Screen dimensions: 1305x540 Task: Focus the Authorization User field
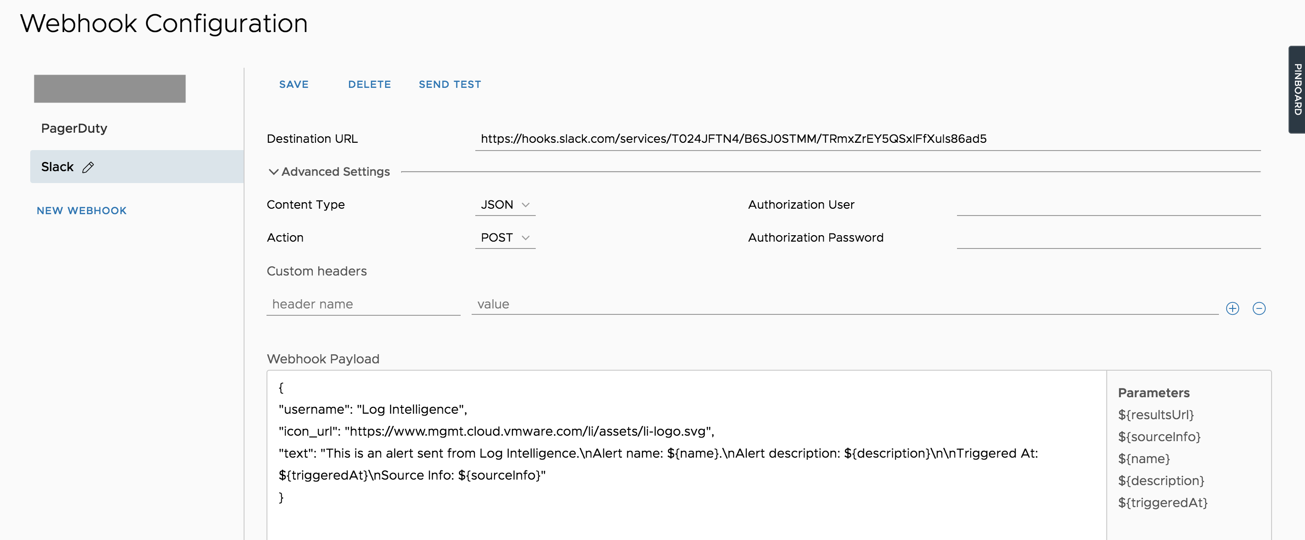click(1108, 205)
